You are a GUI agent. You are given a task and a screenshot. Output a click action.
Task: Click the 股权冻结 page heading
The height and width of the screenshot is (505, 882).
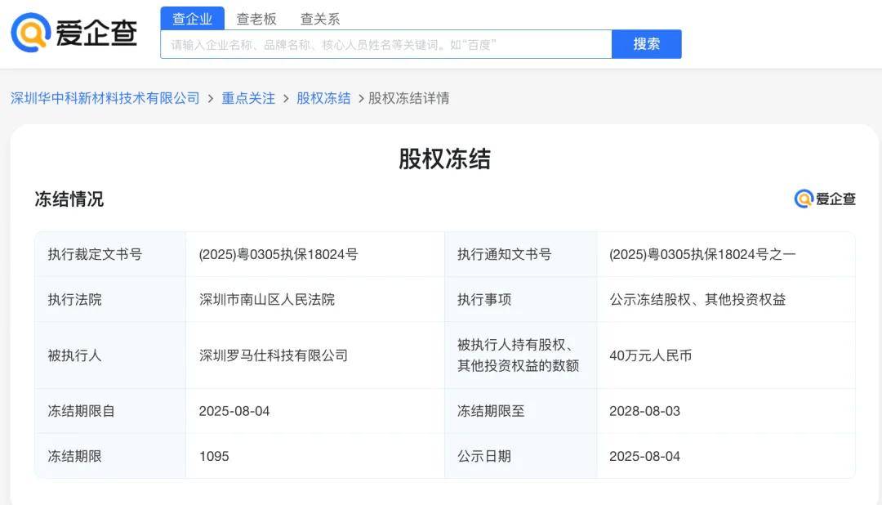point(444,159)
